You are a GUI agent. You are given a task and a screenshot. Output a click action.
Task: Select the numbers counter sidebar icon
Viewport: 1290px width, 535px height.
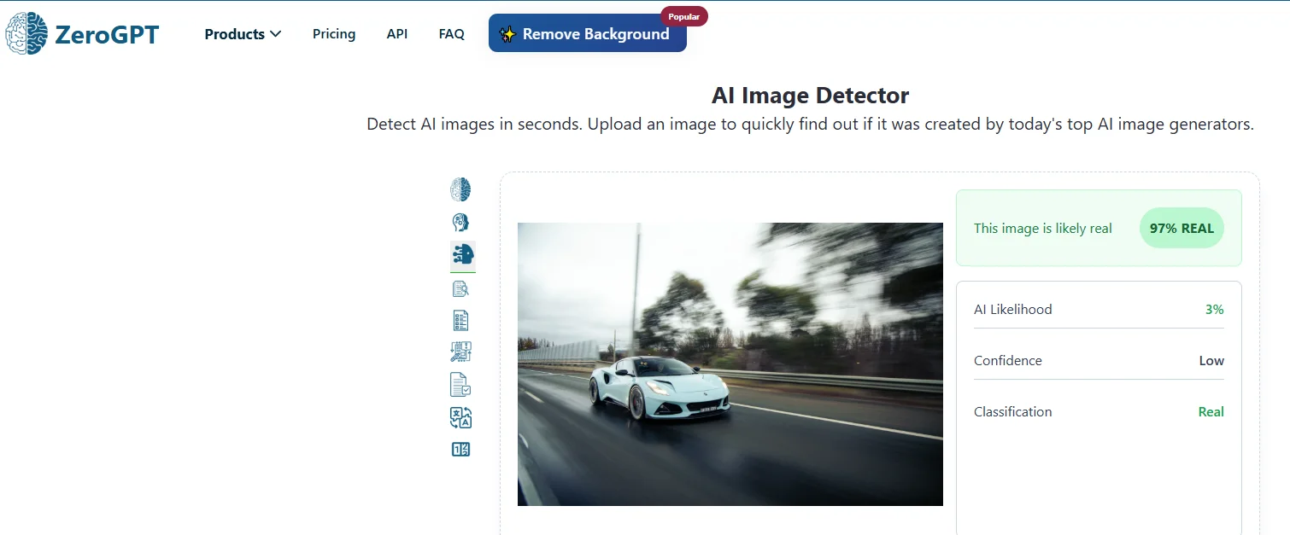click(x=461, y=449)
